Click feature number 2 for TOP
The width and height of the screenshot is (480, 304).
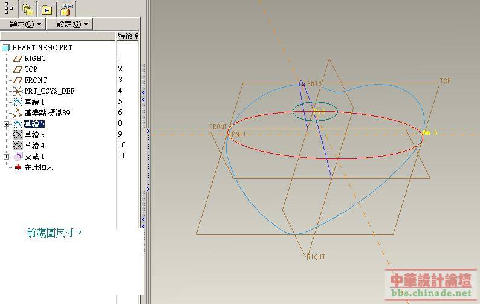(120, 69)
